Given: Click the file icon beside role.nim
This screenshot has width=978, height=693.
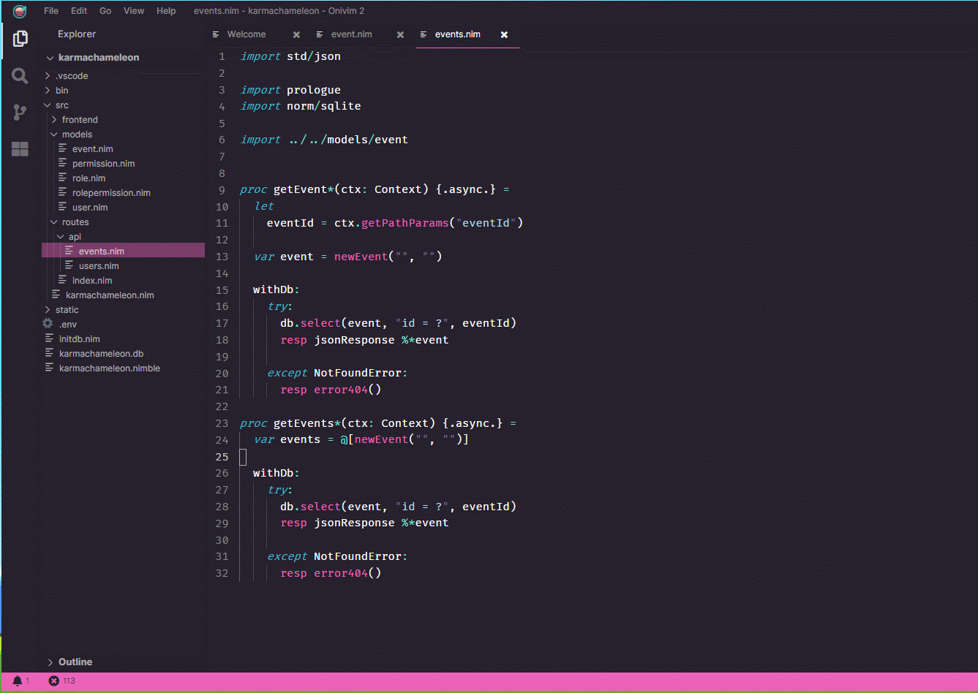Looking at the screenshot, I should point(63,178).
